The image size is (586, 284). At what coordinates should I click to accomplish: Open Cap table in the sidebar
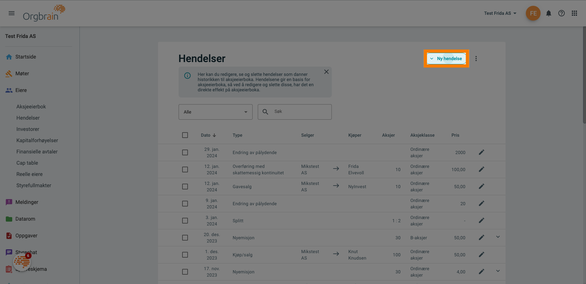[x=27, y=163]
